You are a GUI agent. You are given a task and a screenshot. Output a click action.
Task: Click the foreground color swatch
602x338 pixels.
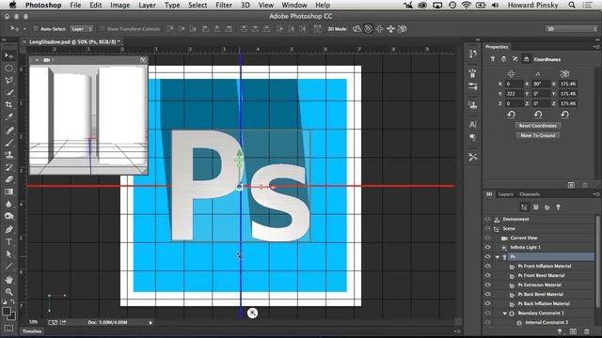7,312
